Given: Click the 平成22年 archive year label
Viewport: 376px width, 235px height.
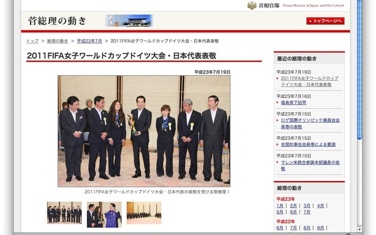Looking at the screenshot, I should pos(286,221).
